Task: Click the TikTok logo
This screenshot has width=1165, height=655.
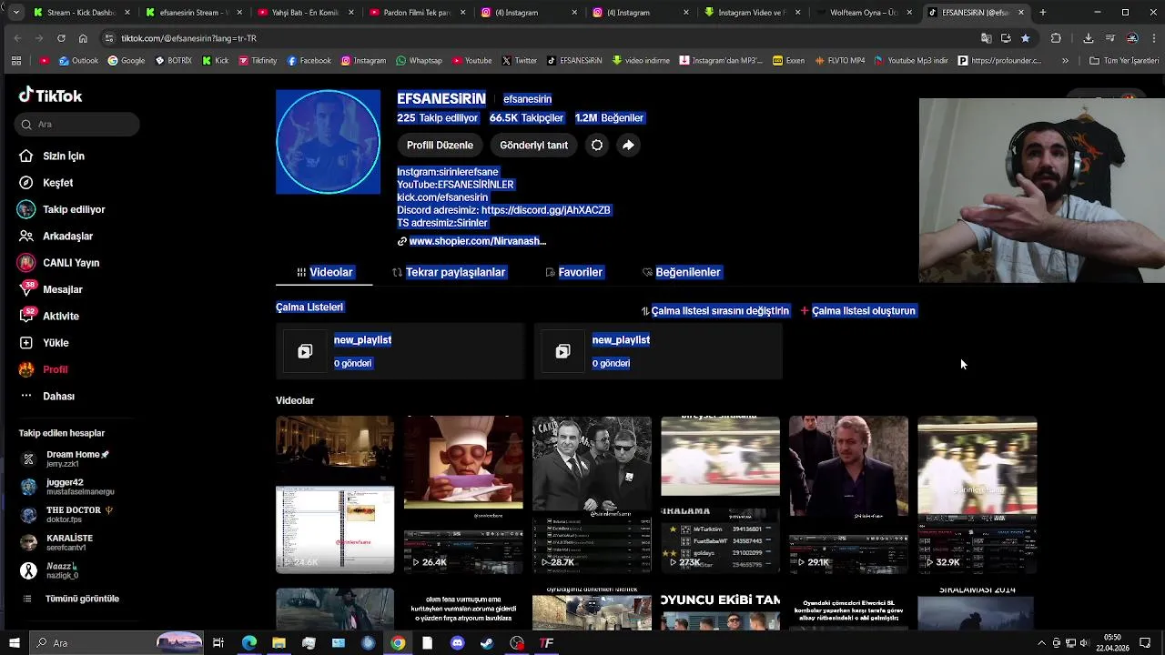Action: 51,96
